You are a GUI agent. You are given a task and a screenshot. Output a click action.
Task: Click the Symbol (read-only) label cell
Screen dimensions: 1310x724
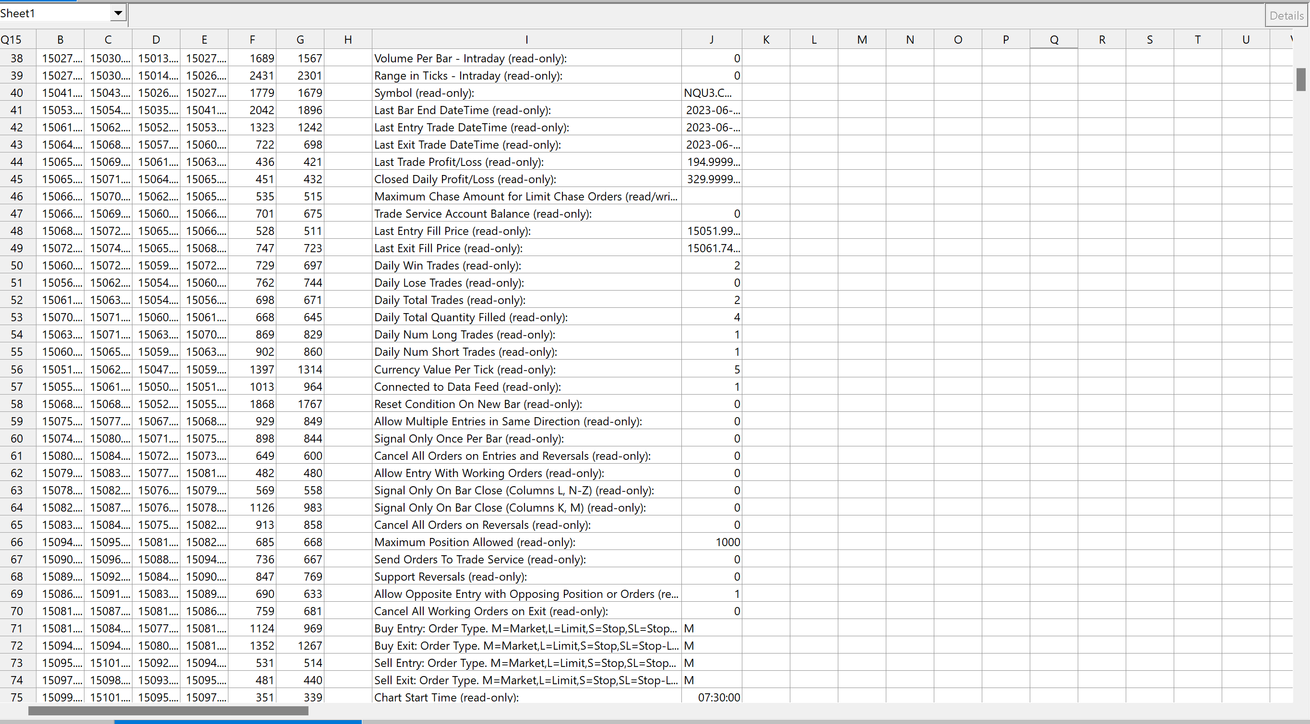click(526, 93)
